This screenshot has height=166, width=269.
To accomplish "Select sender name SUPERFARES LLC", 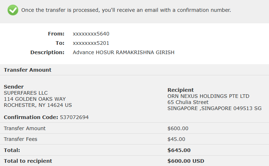I will coord(26,93).
